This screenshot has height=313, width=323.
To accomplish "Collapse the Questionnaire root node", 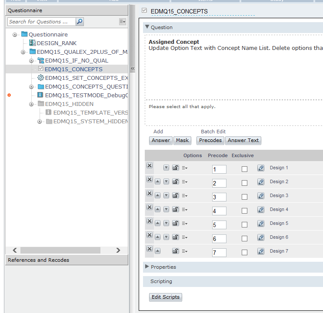I will [15, 35].
